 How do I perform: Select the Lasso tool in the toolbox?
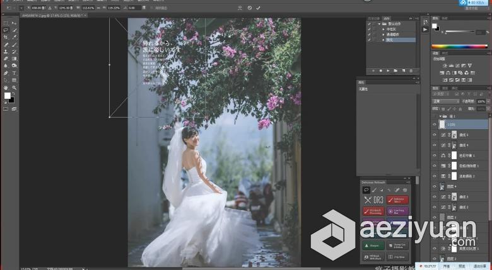6,30
